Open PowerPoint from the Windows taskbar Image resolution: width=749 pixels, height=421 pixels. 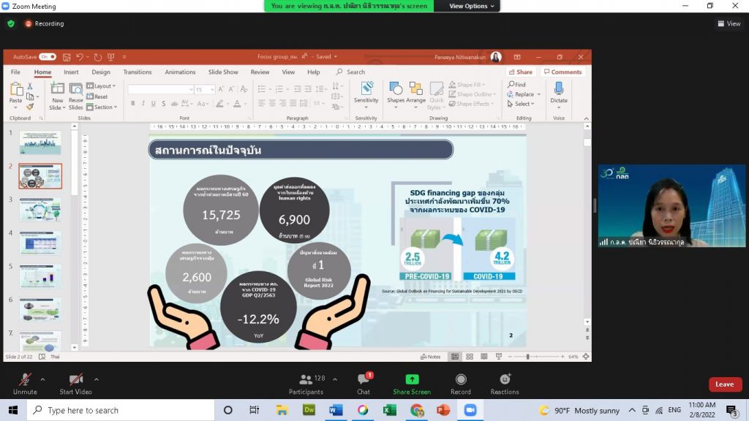coord(443,410)
